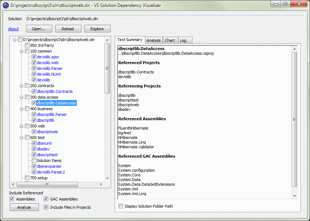Uncheck the deviolib.ajax project
Screen dimensions: 310x221
[34, 57]
